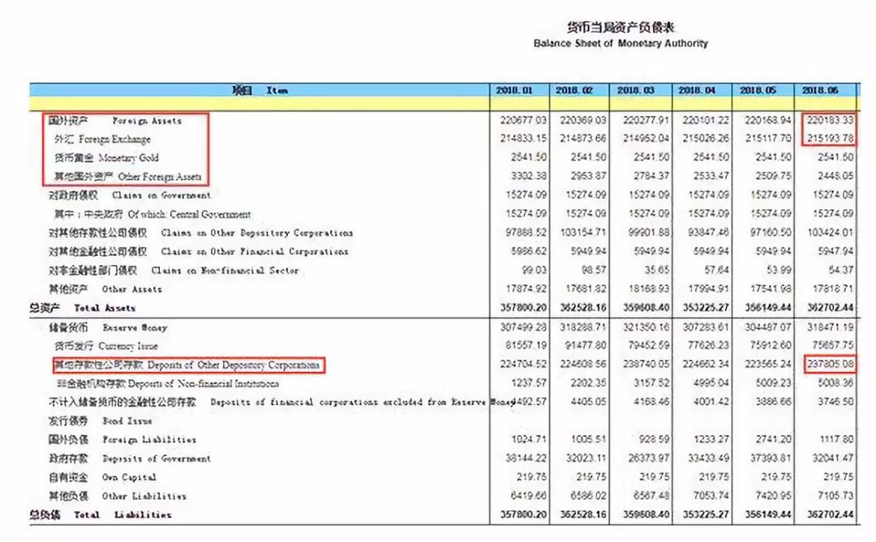876x542 pixels.
Task: Select Deposits of Other Depository Corporations label
Action: tap(186, 365)
